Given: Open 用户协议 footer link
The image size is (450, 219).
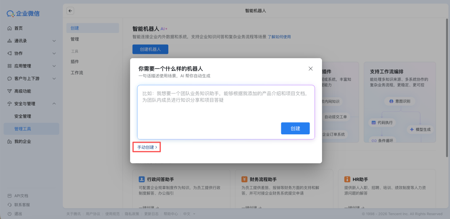Looking at the screenshot, I should (93, 214).
